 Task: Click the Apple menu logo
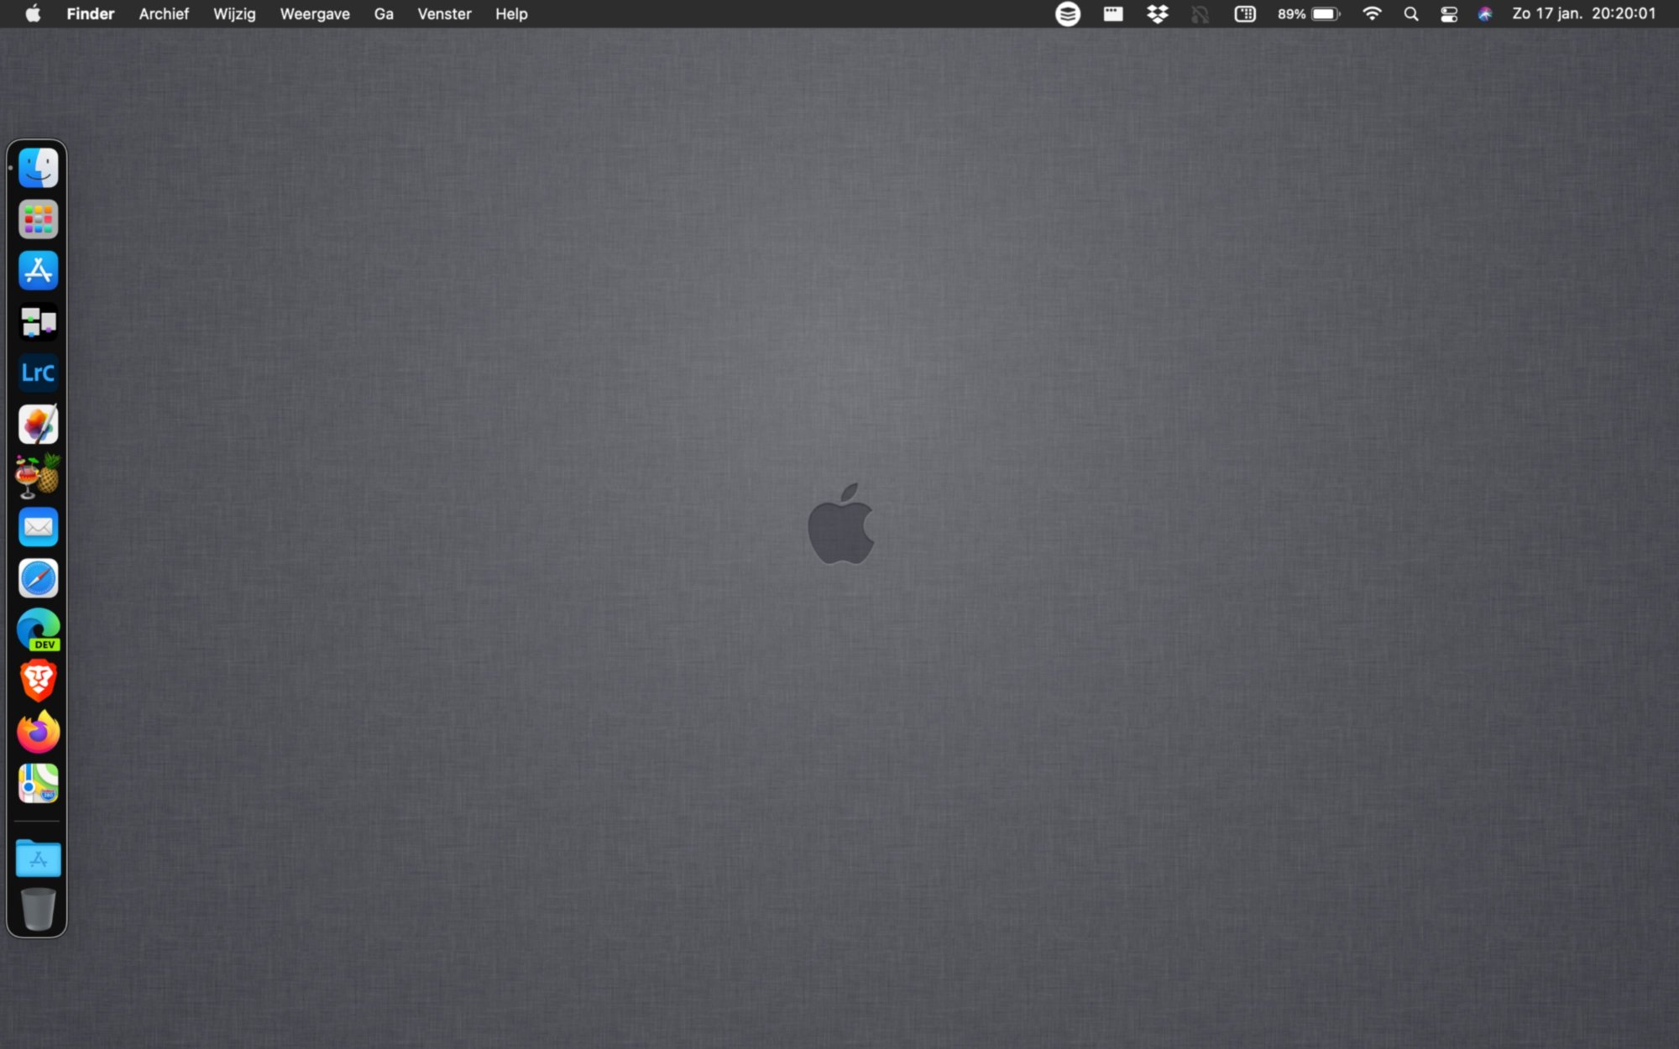[34, 14]
